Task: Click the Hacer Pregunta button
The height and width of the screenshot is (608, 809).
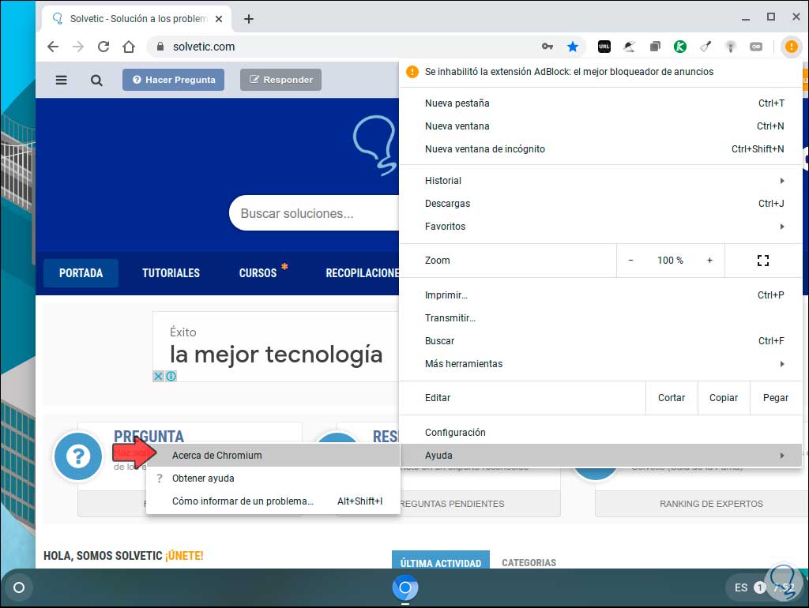Action: (x=173, y=80)
